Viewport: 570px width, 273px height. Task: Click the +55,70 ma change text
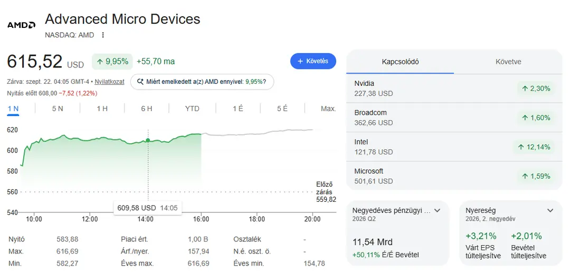156,61
